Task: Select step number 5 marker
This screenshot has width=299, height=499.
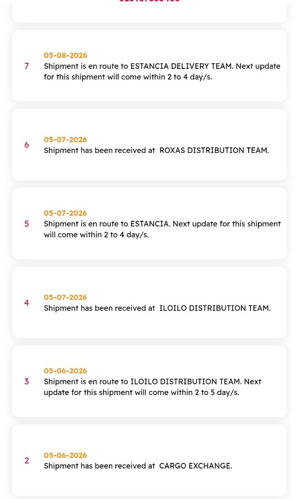Action: (x=27, y=224)
